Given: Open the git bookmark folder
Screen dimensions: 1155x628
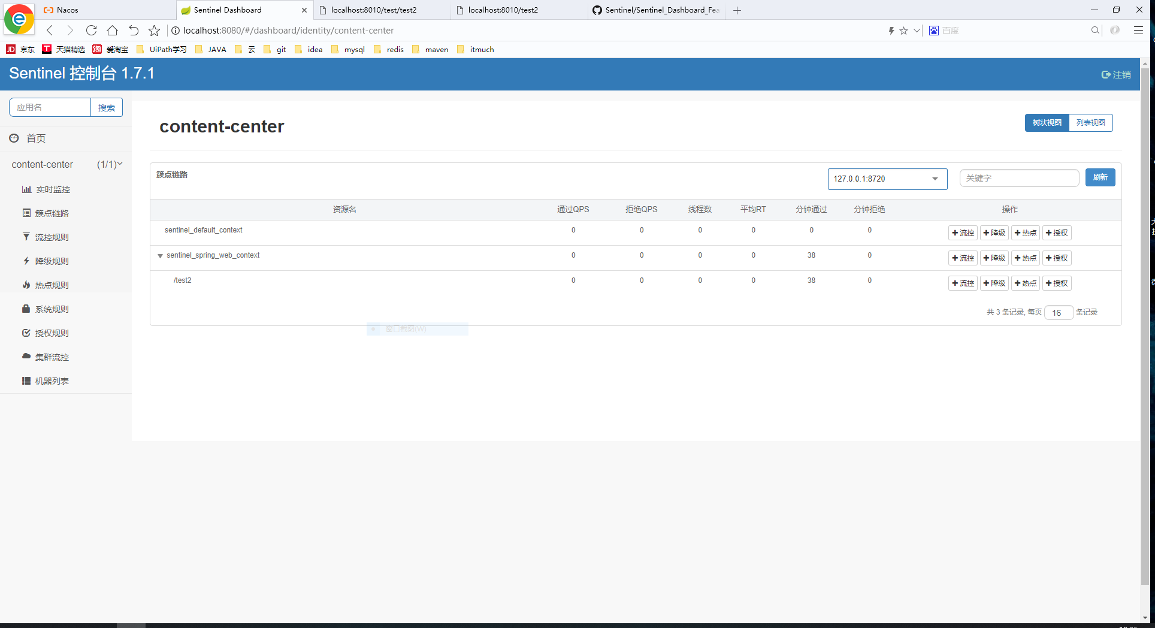Looking at the screenshot, I should click(x=275, y=49).
